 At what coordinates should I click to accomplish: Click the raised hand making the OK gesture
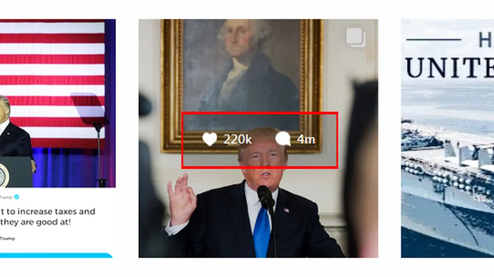181,199
